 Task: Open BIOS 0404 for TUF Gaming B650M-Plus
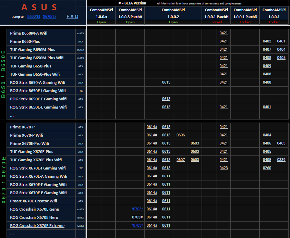[x=281, y=50]
